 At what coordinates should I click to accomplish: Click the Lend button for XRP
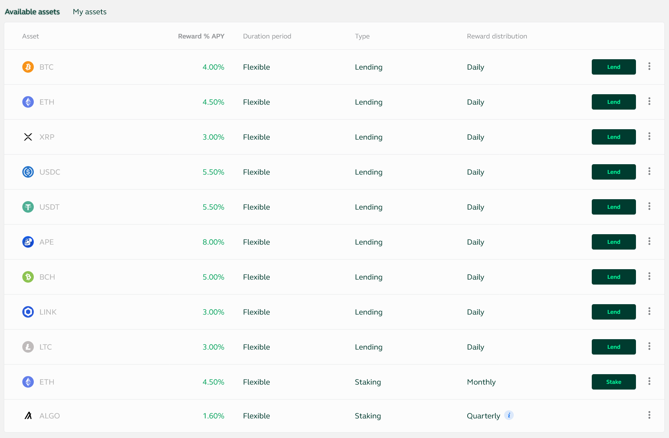[x=614, y=137]
